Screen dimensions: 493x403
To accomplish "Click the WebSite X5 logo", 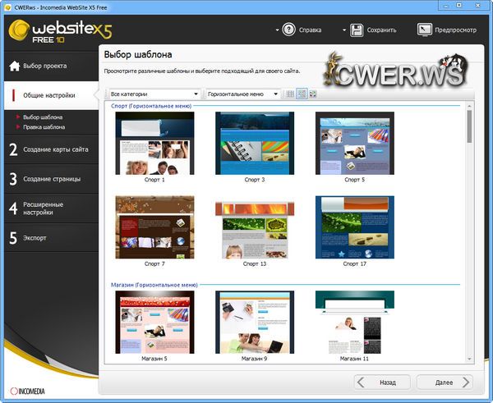I will tap(60, 31).
